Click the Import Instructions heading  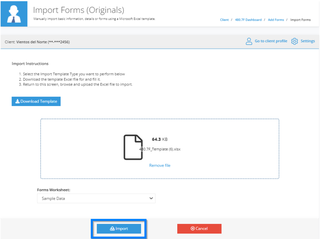click(x=30, y=64)
